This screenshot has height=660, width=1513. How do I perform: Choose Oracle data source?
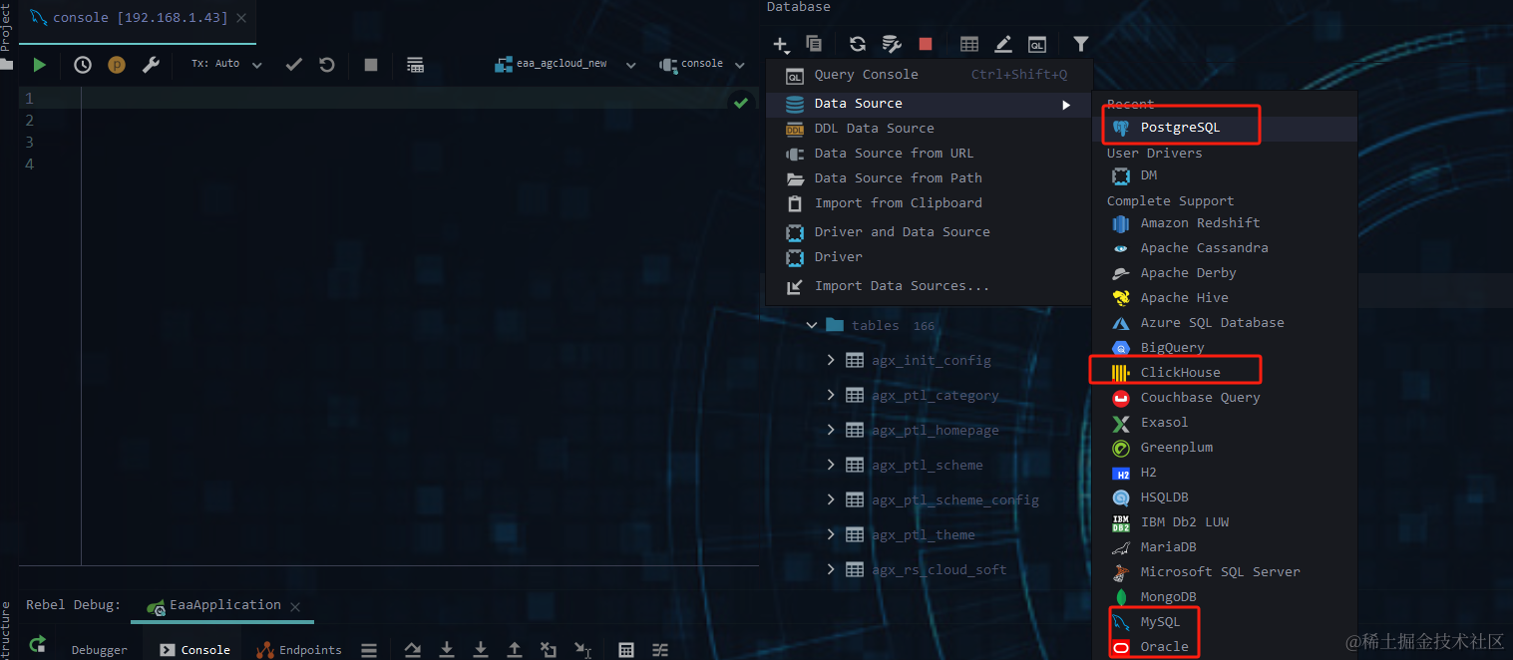1225,647
